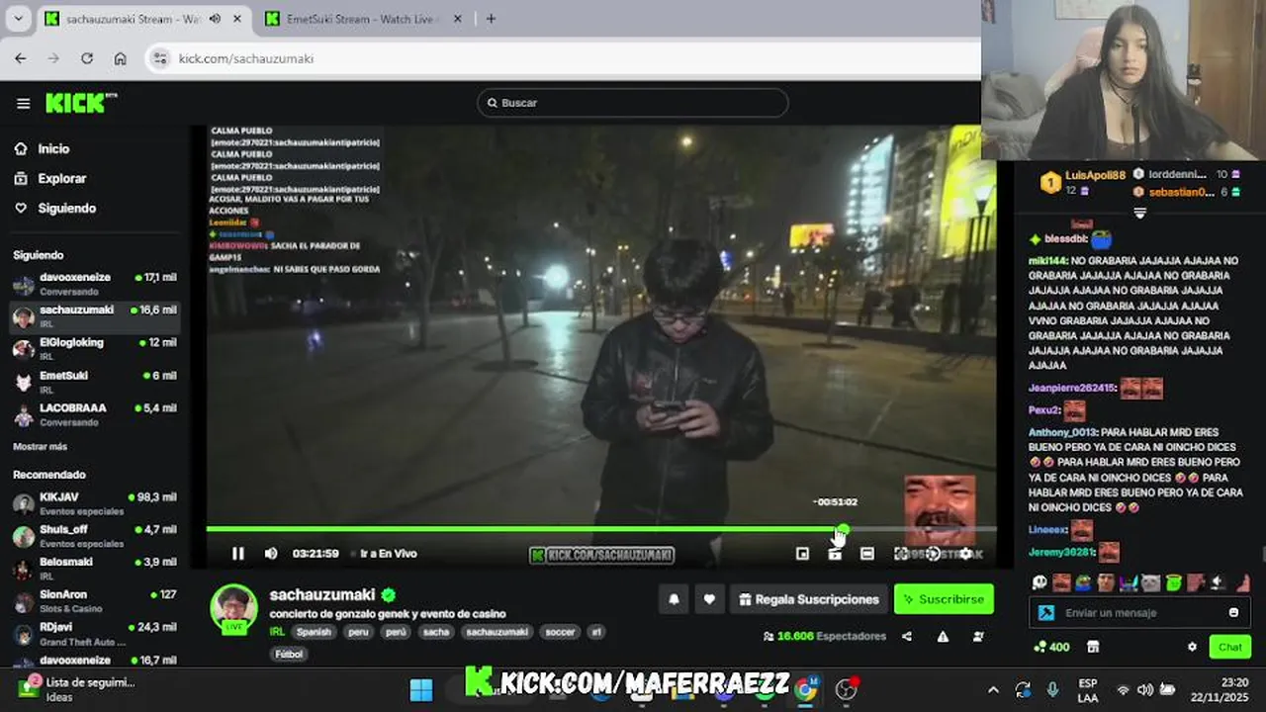Open the channel points 400 balance
Screen dimensions: 1266x712
point(1050,647)
